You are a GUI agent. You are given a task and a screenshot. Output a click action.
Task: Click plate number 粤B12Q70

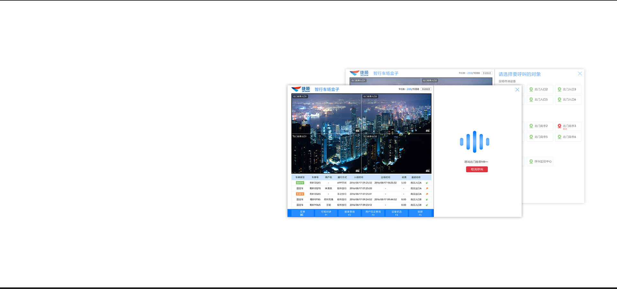[x=315, y=188]
